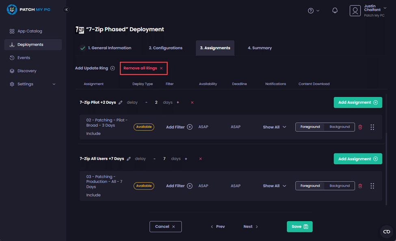Increase the Pilot ring delay days
Viewport: 396px width, 241px height.
click(x=178, y=102)
